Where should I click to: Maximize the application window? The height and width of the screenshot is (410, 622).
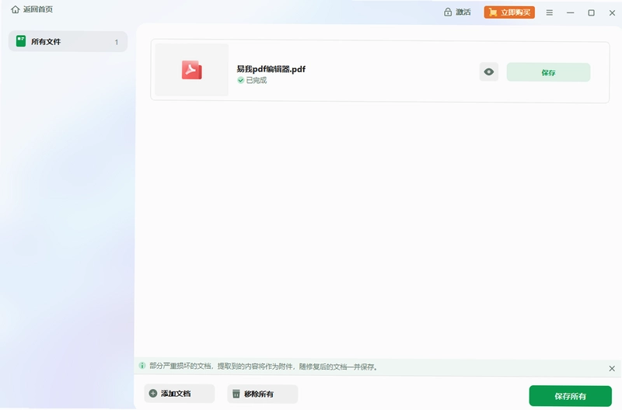591,12
